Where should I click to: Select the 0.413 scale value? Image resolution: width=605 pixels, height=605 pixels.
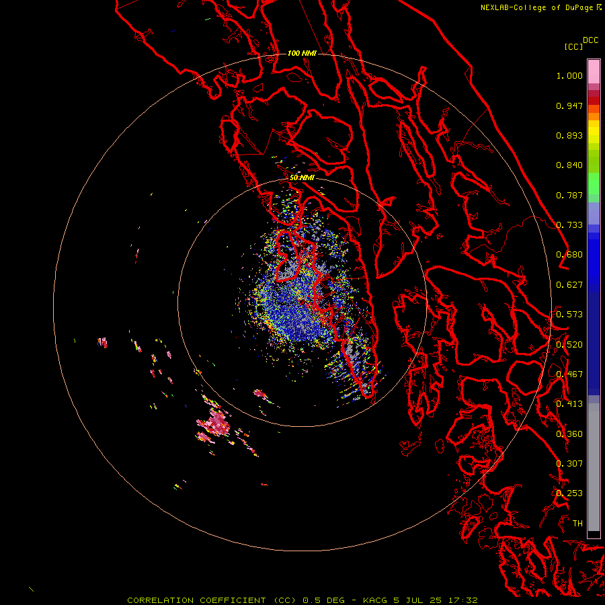569,404
